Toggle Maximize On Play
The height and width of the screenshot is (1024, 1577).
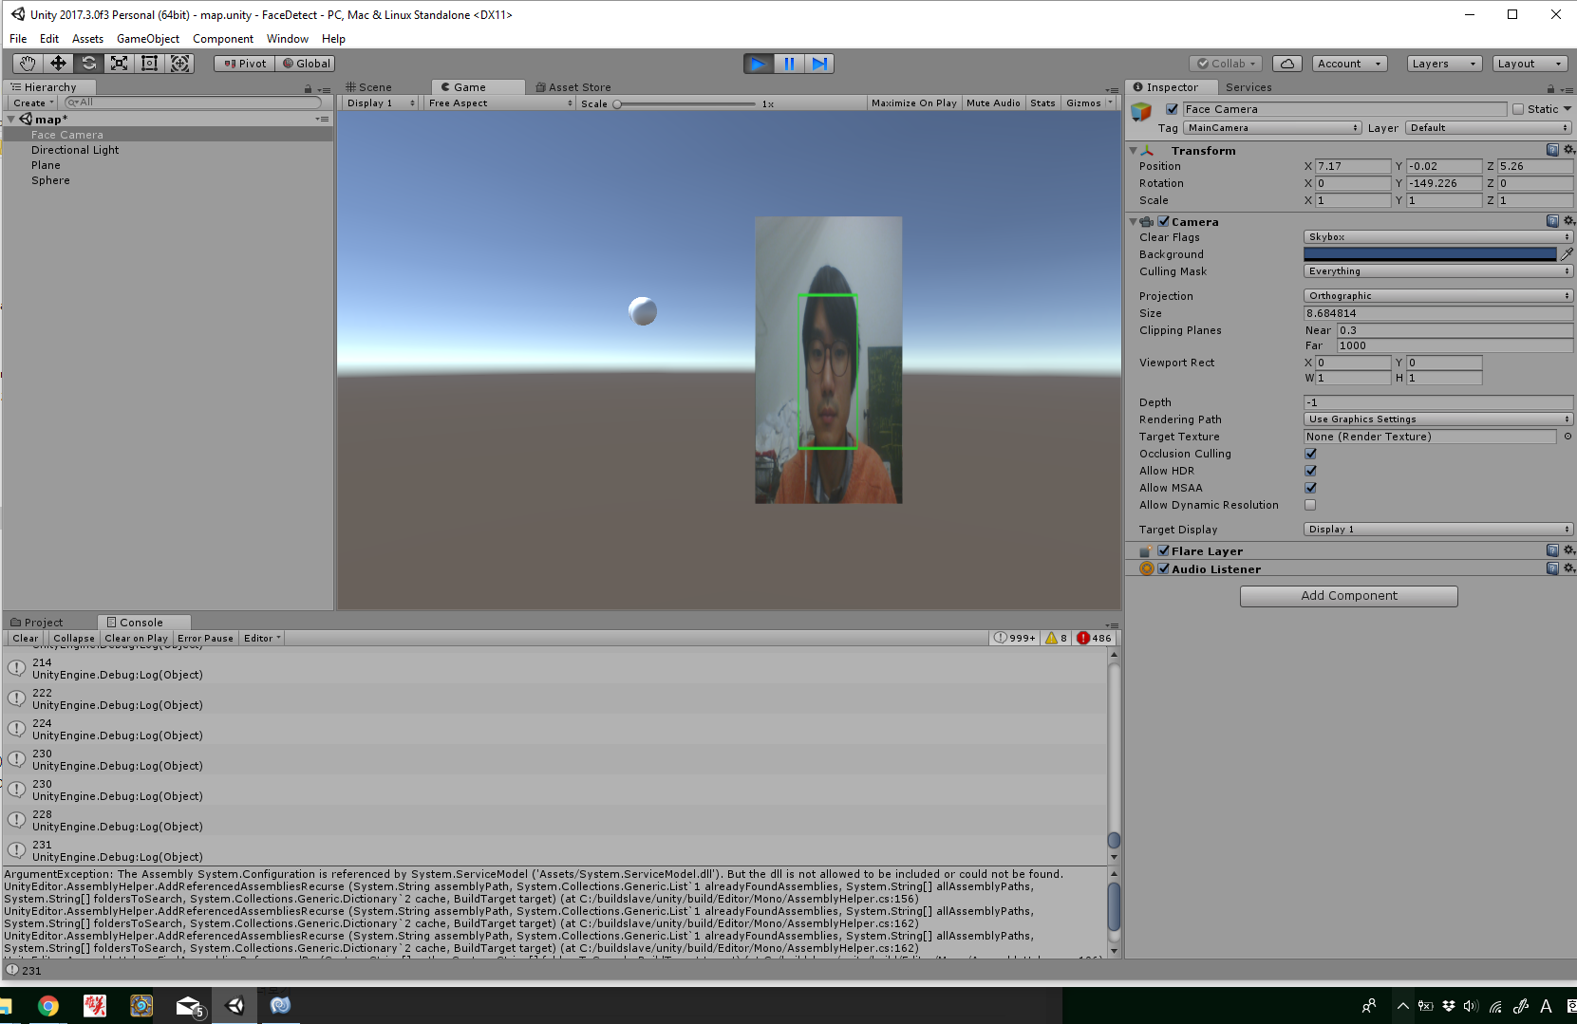(x=913, y=102)
